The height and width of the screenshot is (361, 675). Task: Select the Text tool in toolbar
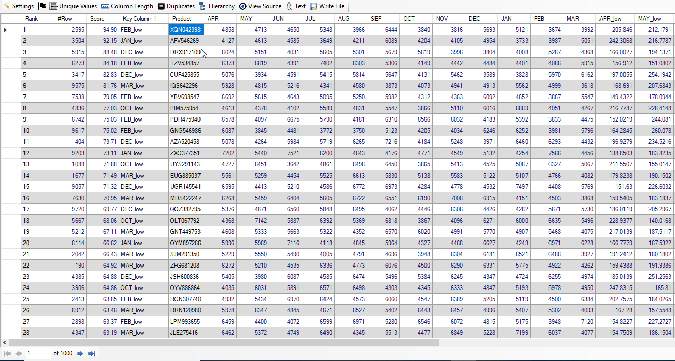[296, 6]
